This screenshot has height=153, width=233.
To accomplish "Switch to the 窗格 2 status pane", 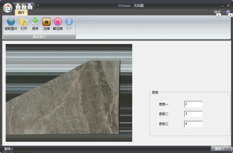I will [219, 149].
